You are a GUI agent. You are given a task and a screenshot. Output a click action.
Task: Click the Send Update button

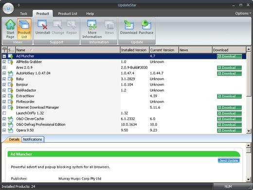(229, 160)
